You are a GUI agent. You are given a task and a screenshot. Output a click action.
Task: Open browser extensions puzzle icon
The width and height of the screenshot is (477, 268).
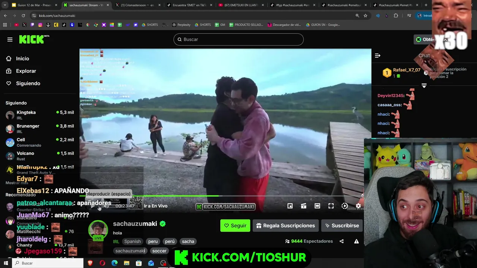click(x=396, y=16)
